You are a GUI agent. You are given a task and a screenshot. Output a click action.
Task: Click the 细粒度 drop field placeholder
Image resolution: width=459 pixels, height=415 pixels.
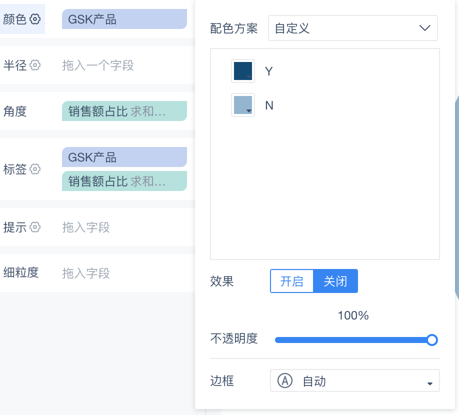[86, 273]
